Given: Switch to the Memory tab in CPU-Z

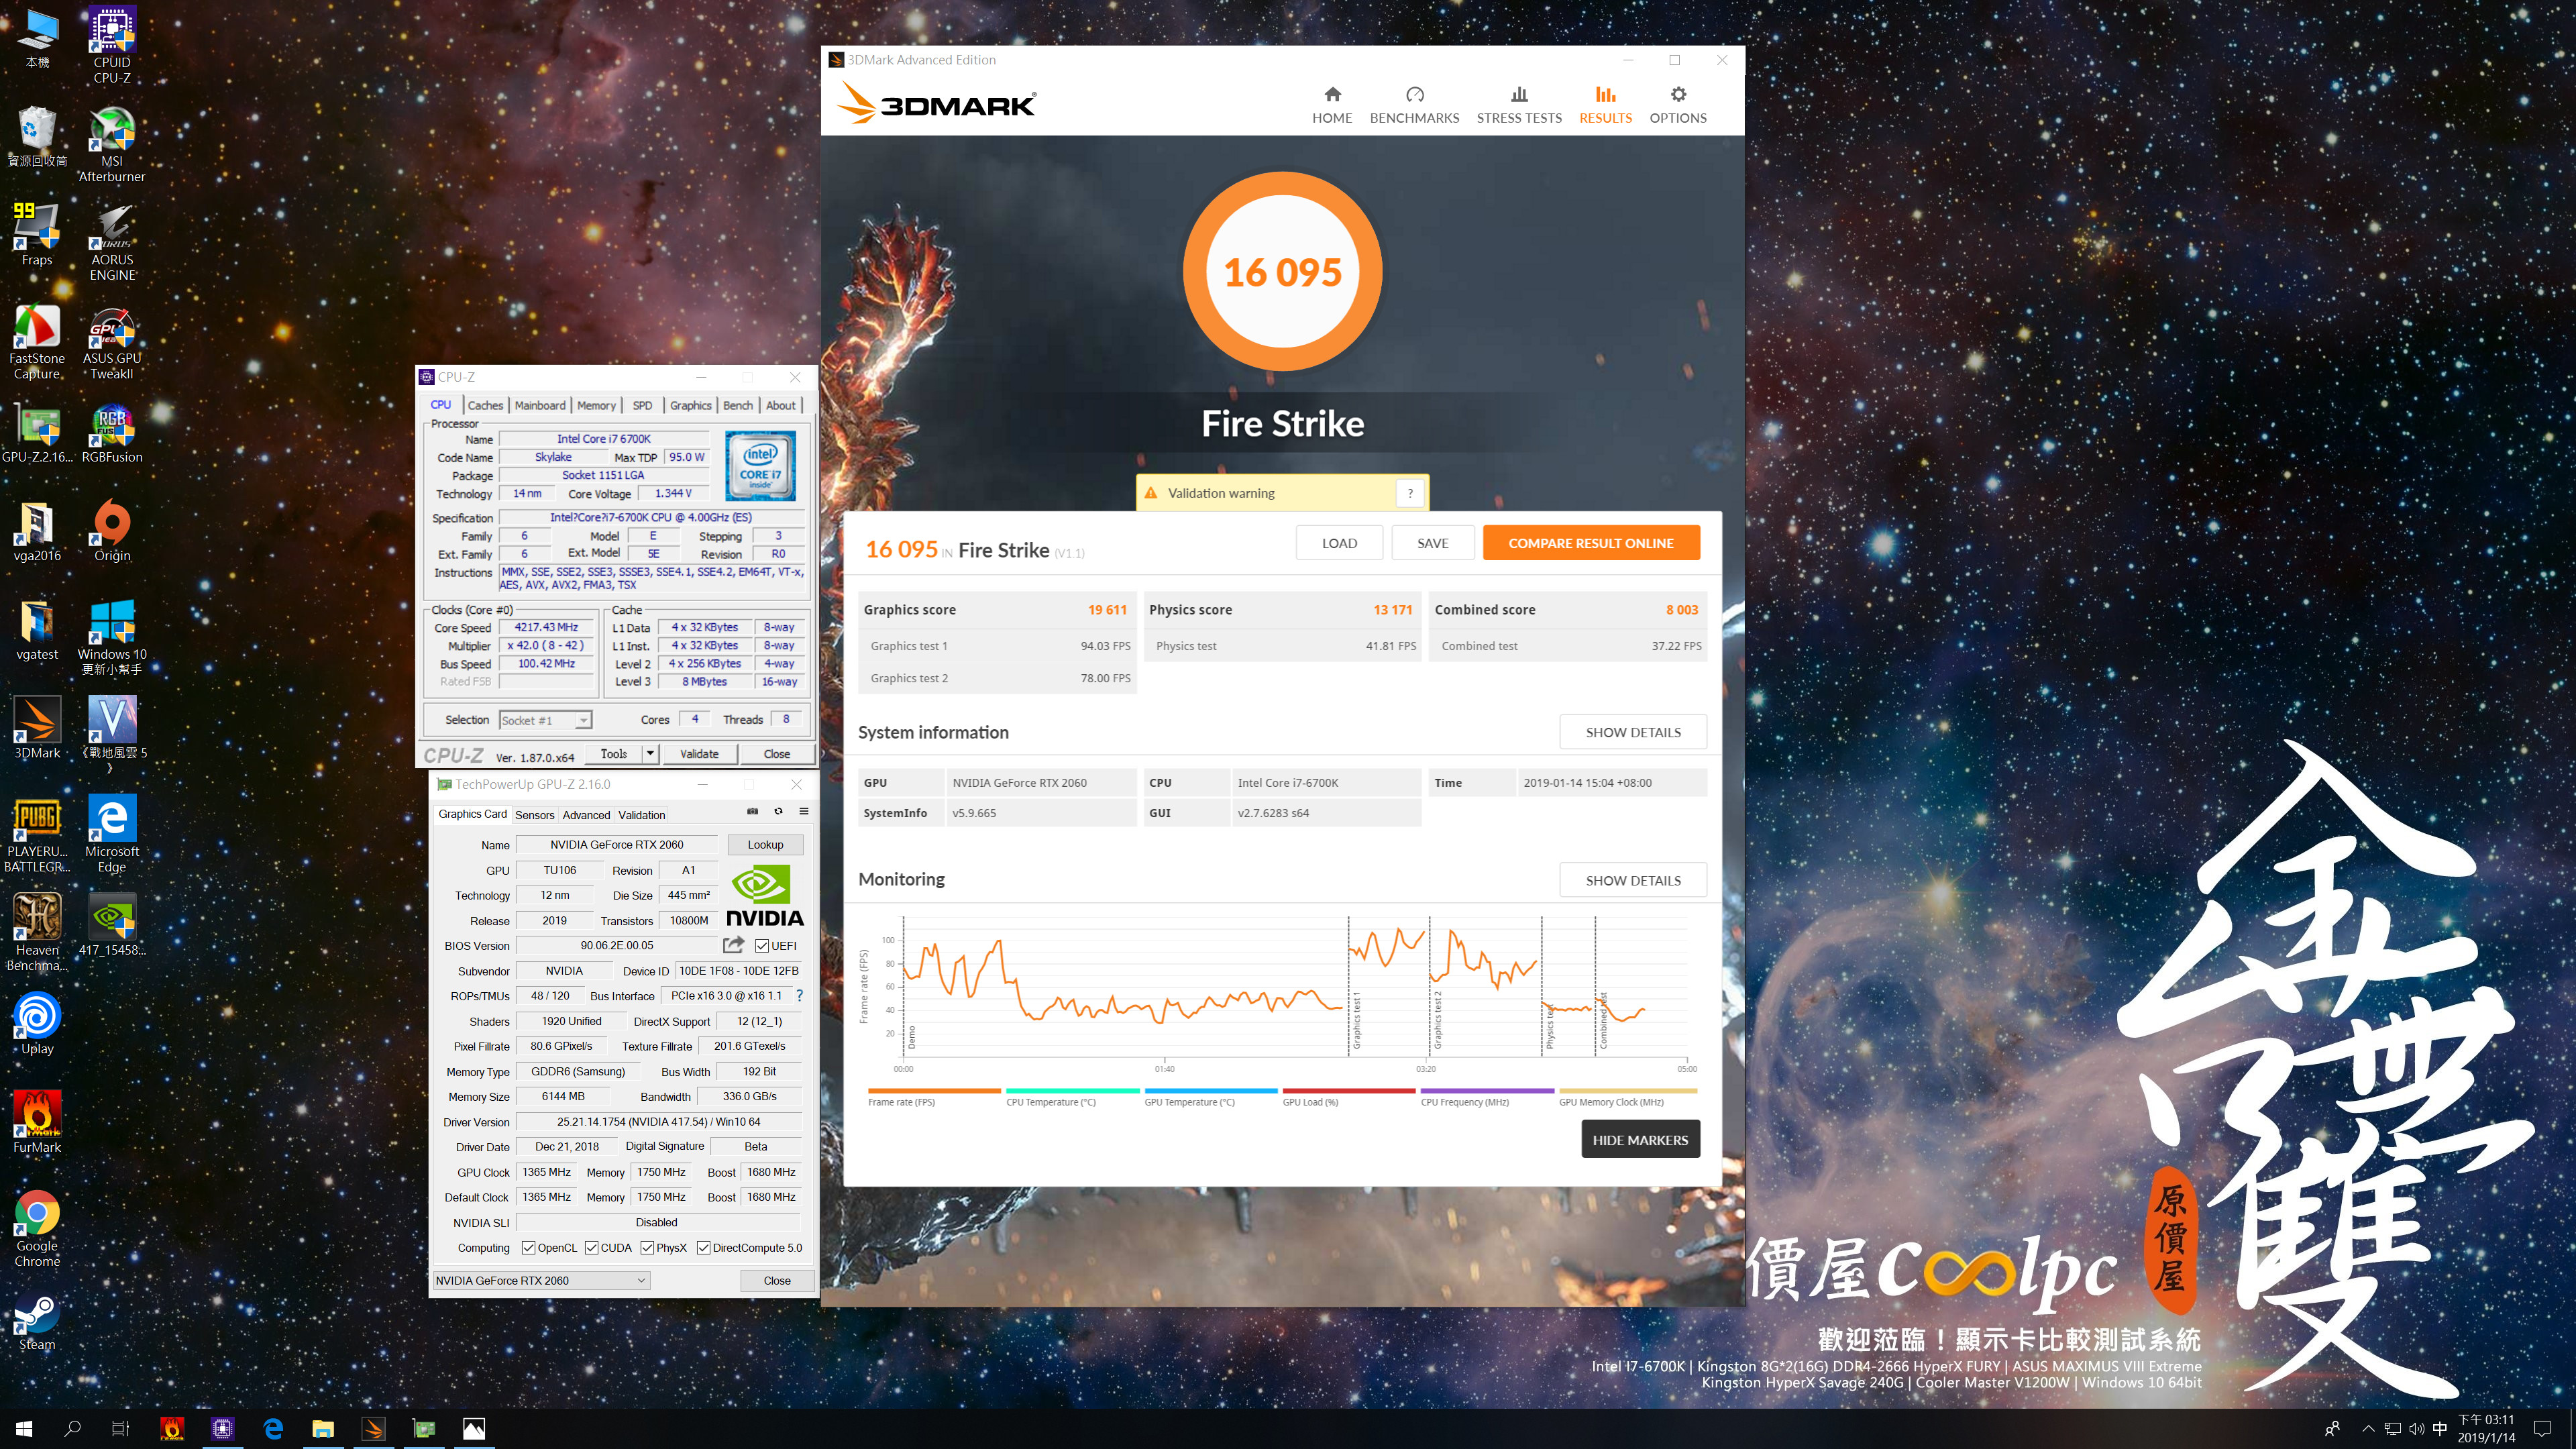Looking at the screenshot, I should 596,405.
